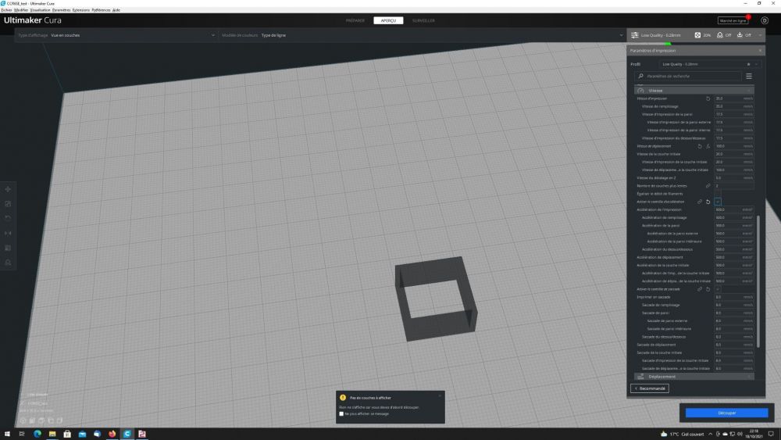Image resolution: width=781 pixels, height=440 pixels.
Task: Select the Scale tool in left toolbar
Action: click(8, 204)
